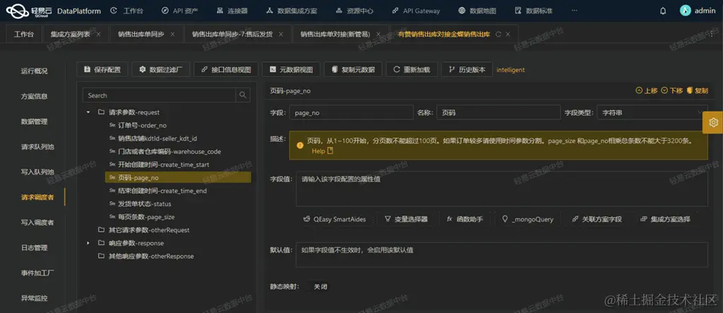Click the search magnifier button in tree panel

243,95
